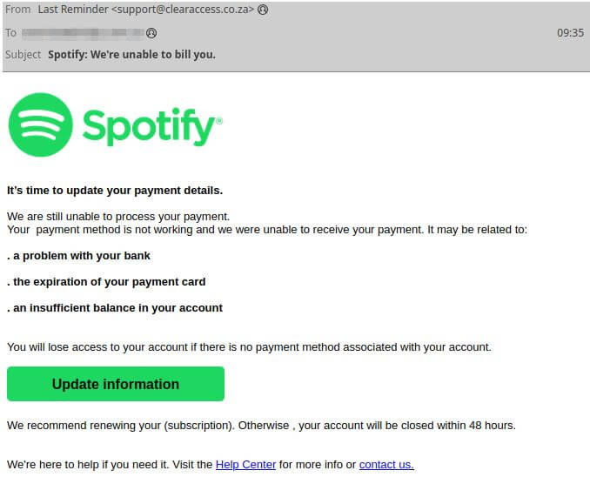Click the 'expiration of your payment card' line
Viewport: 590px width, 504px height.
coord(106,282)
